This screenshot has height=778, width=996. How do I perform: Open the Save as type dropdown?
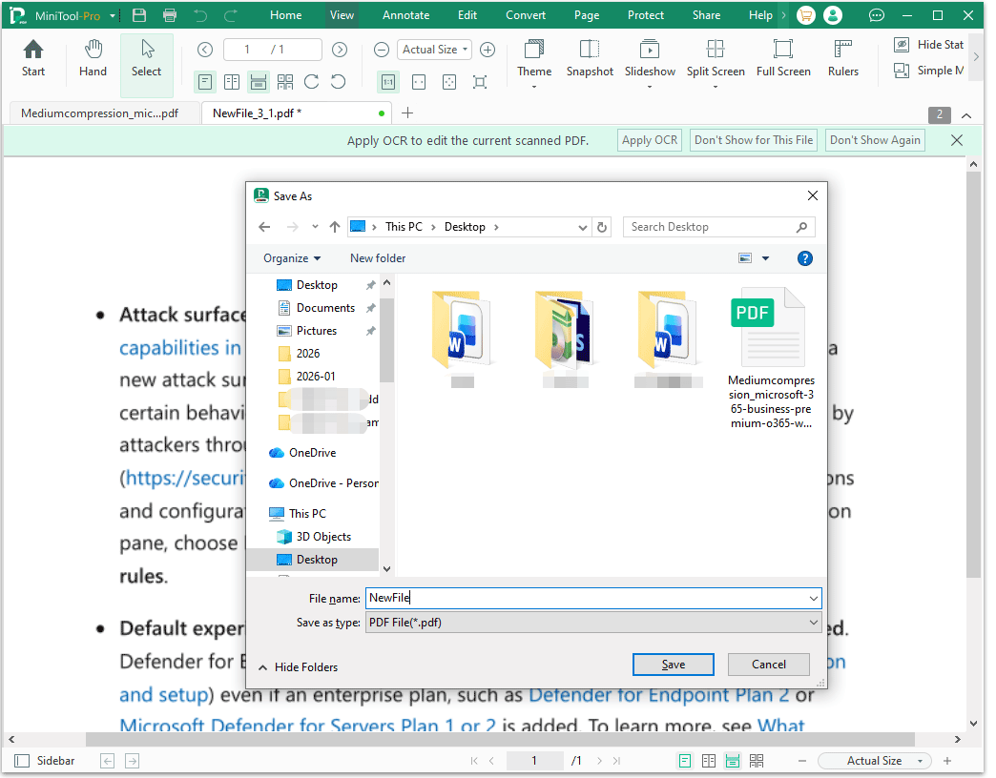591,621
